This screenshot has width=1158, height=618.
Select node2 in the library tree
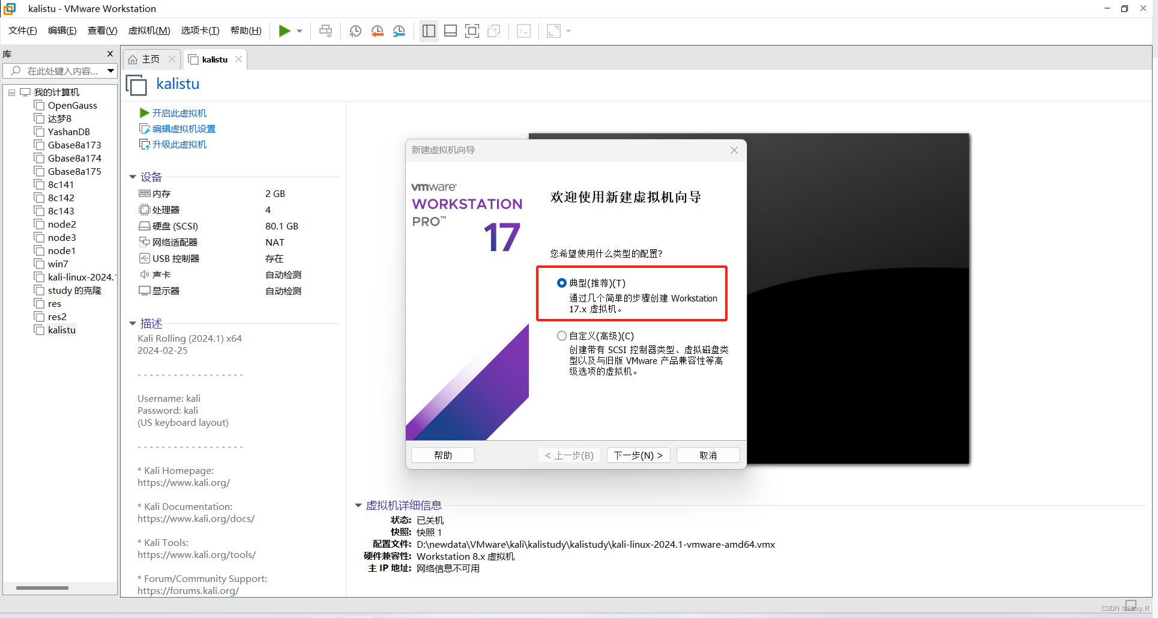[62, 225]
